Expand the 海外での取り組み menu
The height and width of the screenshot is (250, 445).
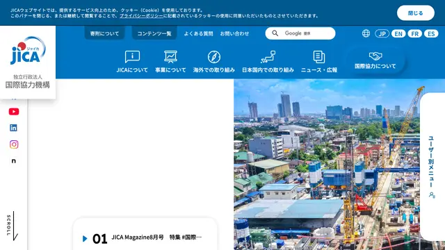214,62
